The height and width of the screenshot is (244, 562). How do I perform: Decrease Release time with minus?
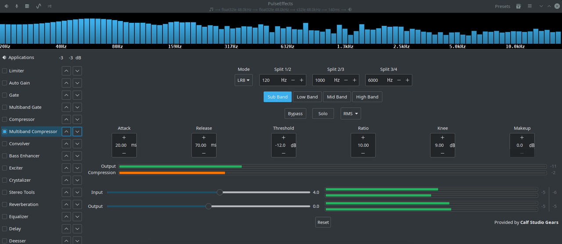click(204, 153)
